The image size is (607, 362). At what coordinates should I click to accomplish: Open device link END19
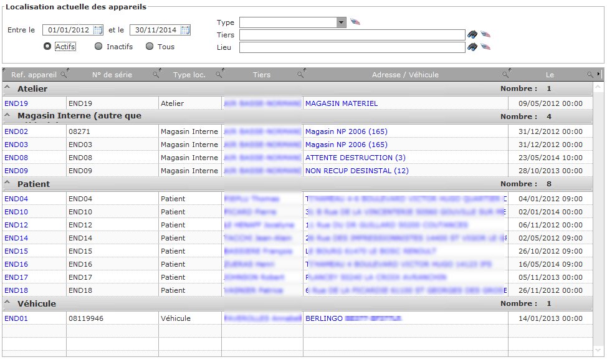coord(16,103)
